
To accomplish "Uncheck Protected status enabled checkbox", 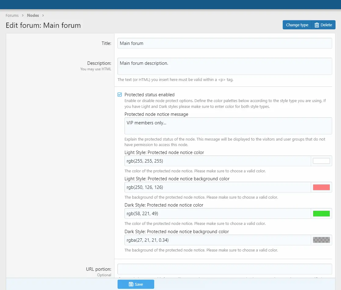I will 120,95.
